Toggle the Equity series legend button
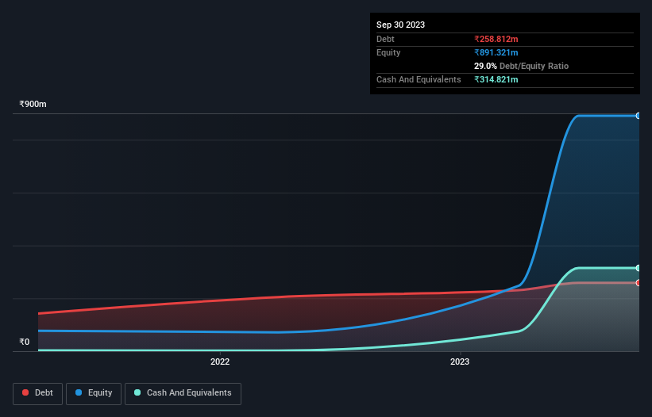 point(94,393)
